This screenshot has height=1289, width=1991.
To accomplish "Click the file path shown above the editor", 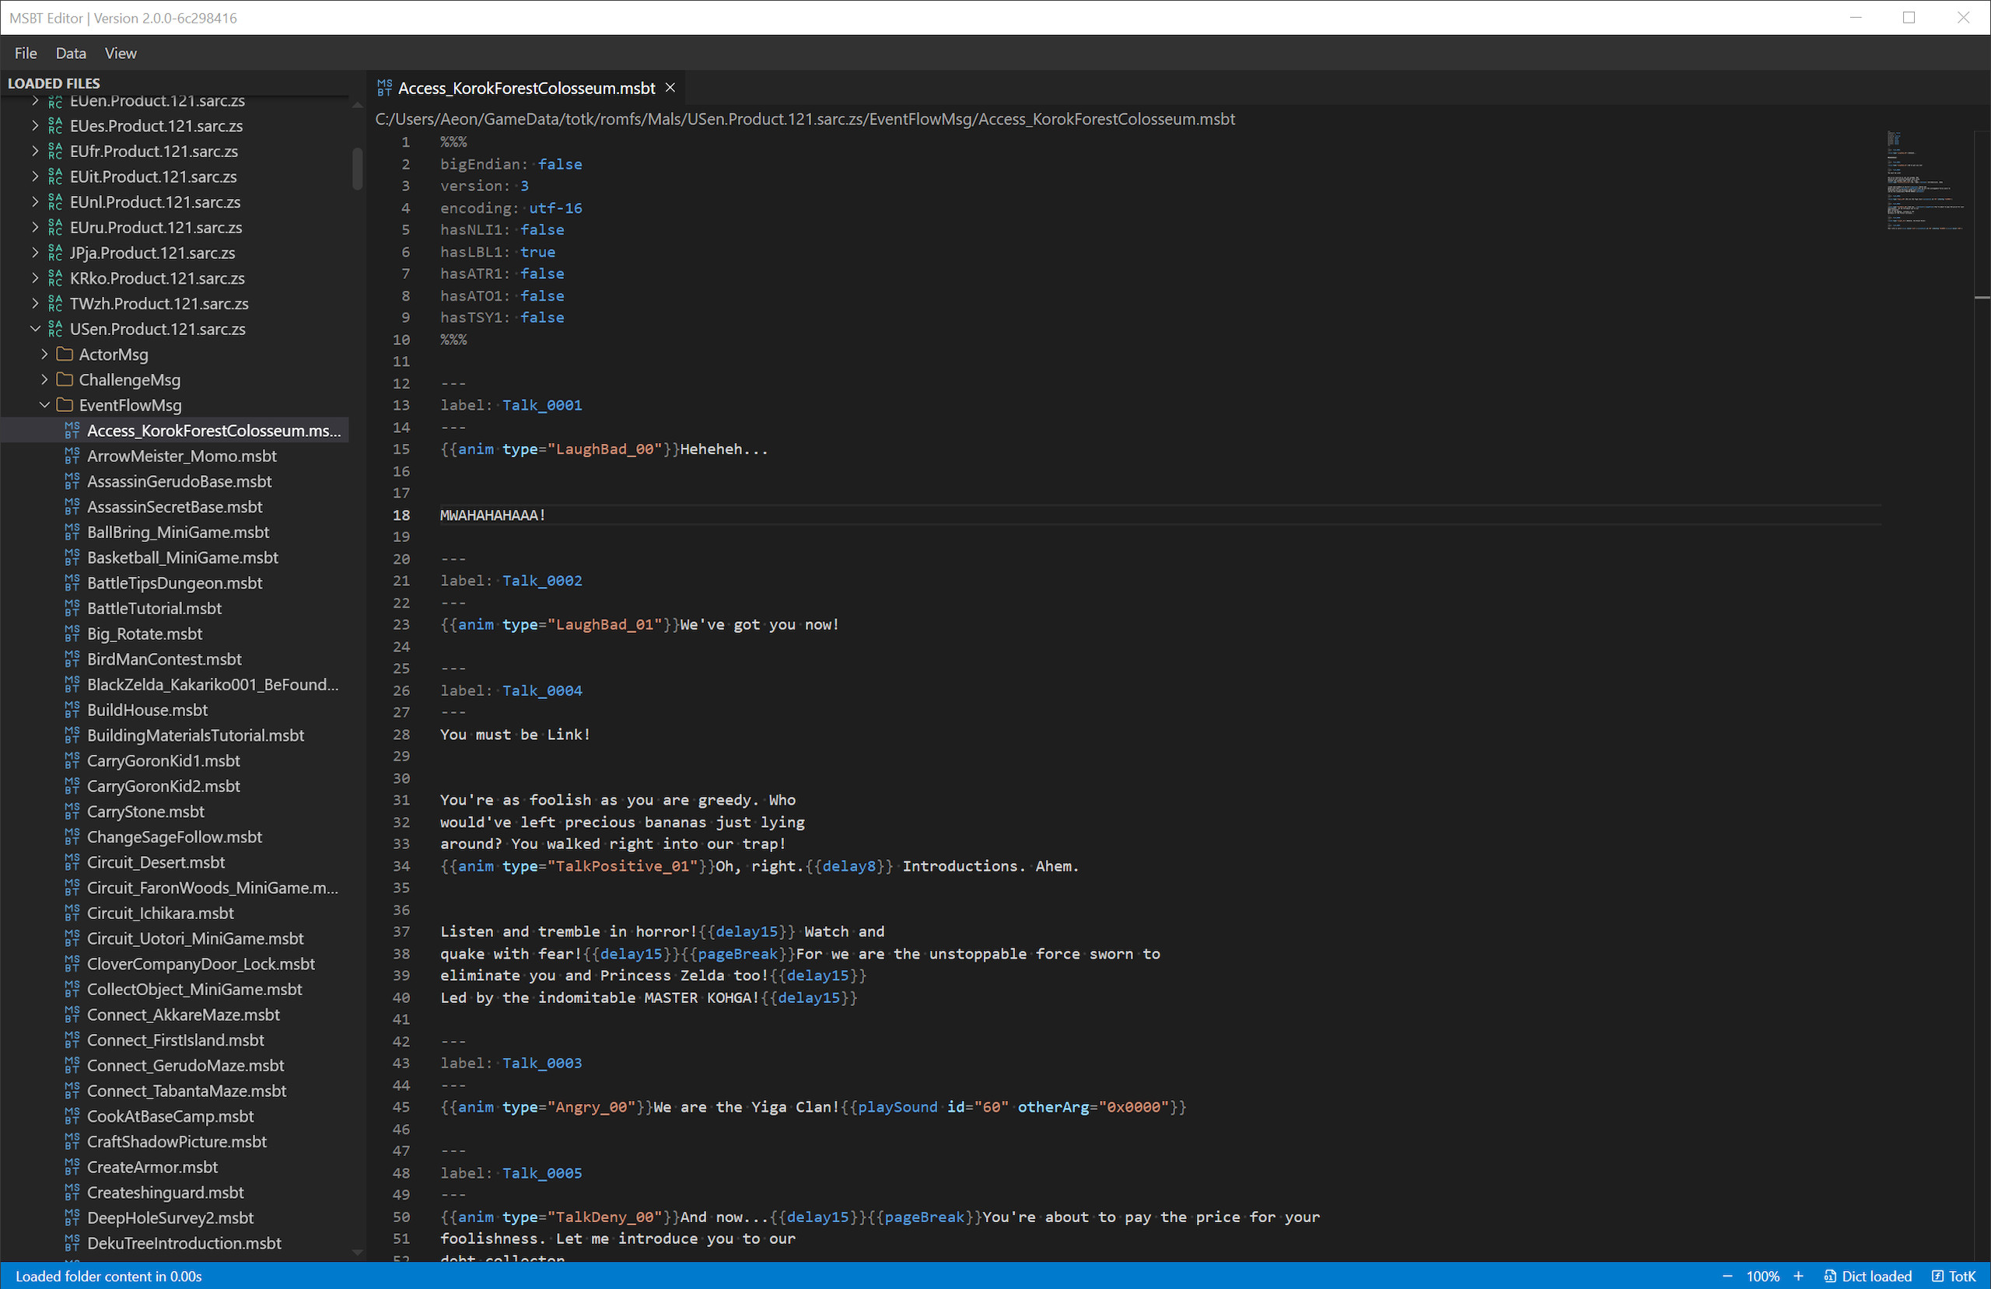I will [x=805, y=119].
